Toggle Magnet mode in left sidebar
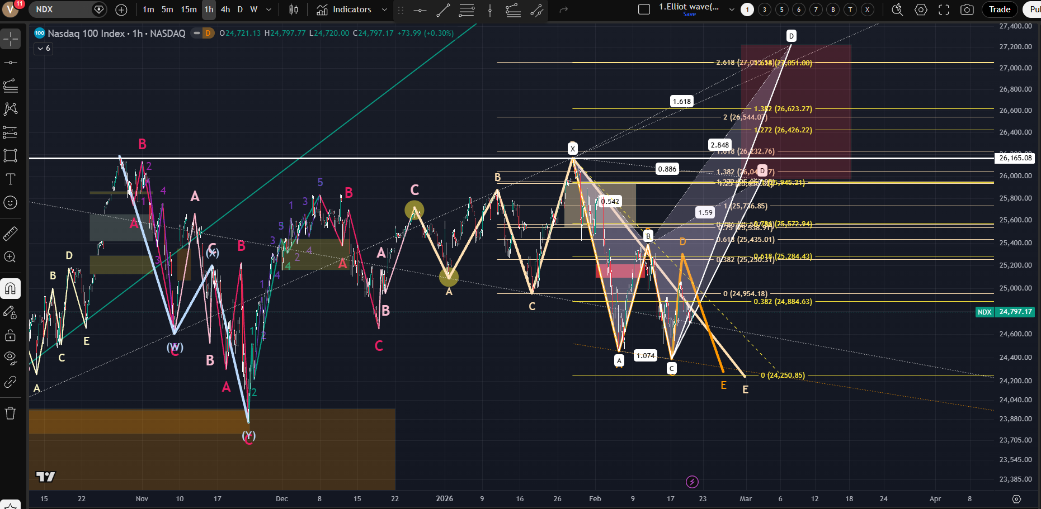This screenshot has height=509, width=1041. [10, 289]
